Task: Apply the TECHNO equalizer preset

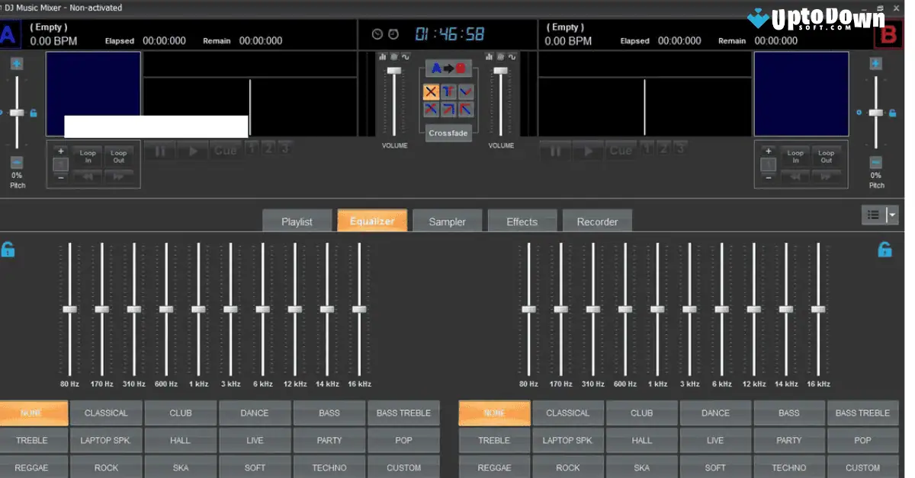Action: click(329, 467)
